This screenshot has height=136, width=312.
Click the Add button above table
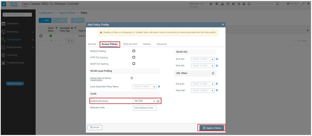45,20
